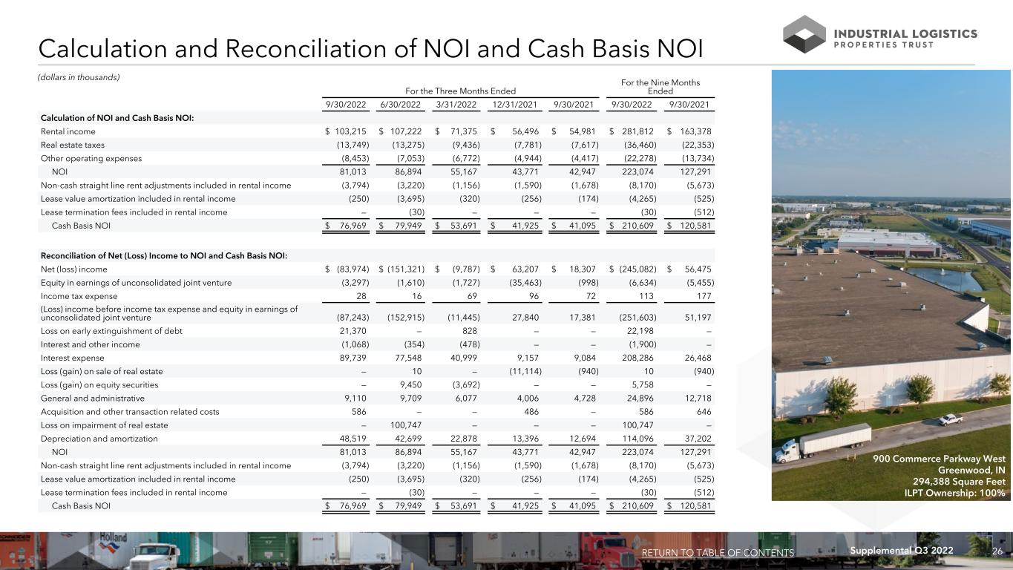Click the For the Nine Months Ended heading
This screenshot has width=1013, height=570.
660,86
